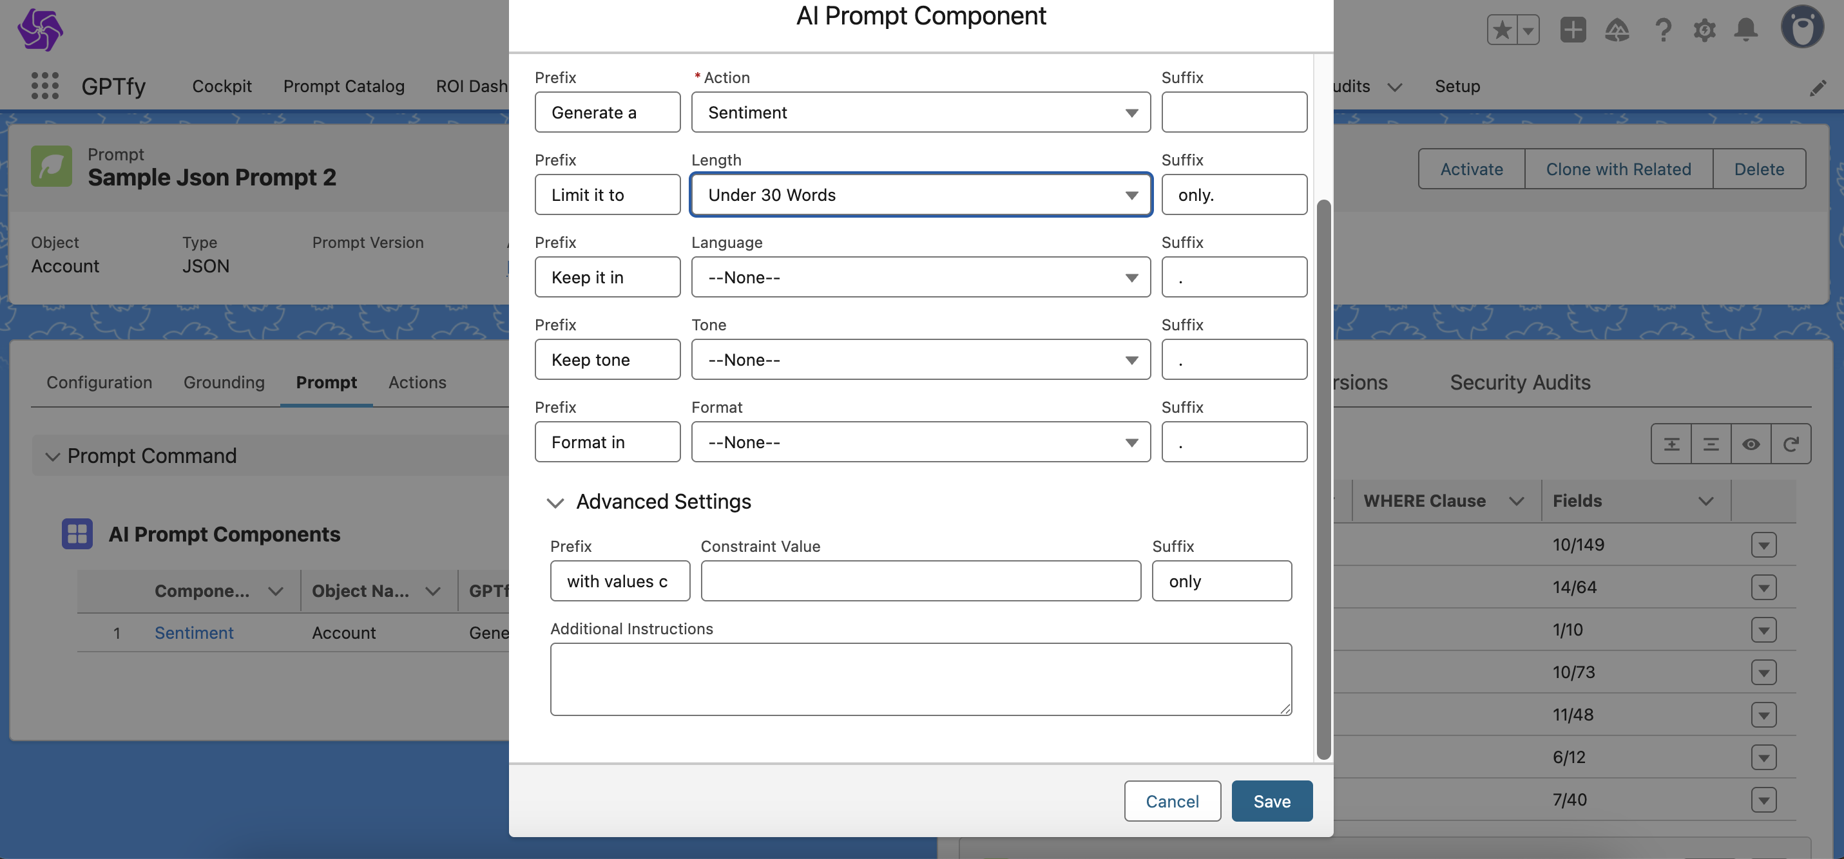Open the WHERE Clause column menu chevron
The height and width of the screenshot is (859, 1844).
click(1516, 502)
